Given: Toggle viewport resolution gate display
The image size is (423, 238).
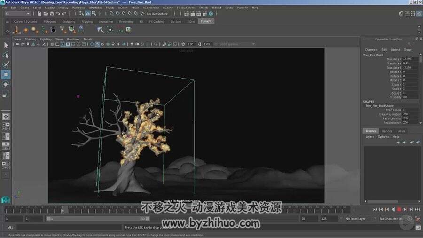Looking at the screenshot, I should [x=63, y=44].
